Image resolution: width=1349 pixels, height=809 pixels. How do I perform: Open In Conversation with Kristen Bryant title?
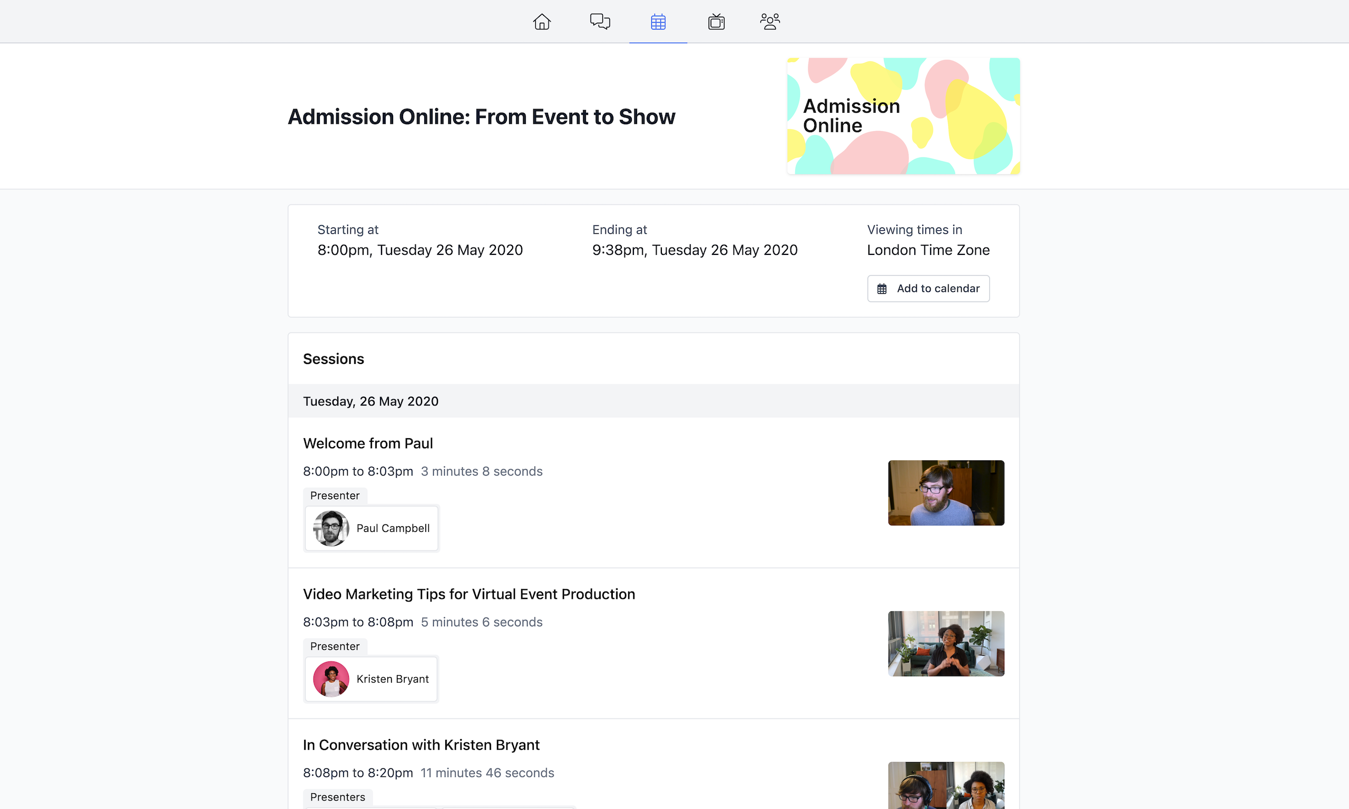pos(421,745)
